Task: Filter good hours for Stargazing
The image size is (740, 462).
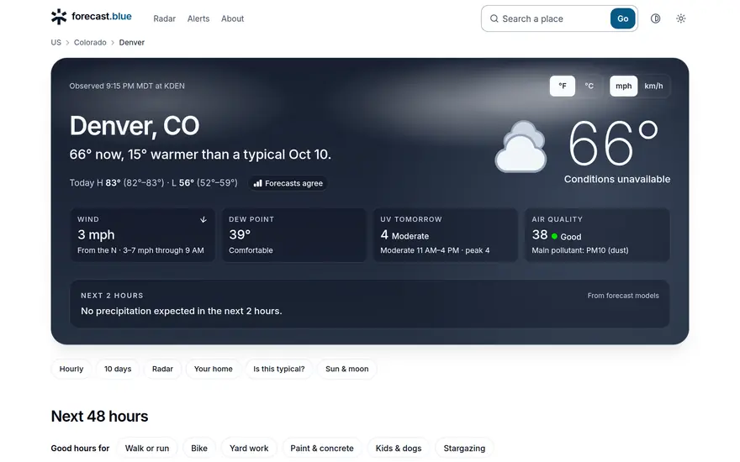Action: point(464,449)
